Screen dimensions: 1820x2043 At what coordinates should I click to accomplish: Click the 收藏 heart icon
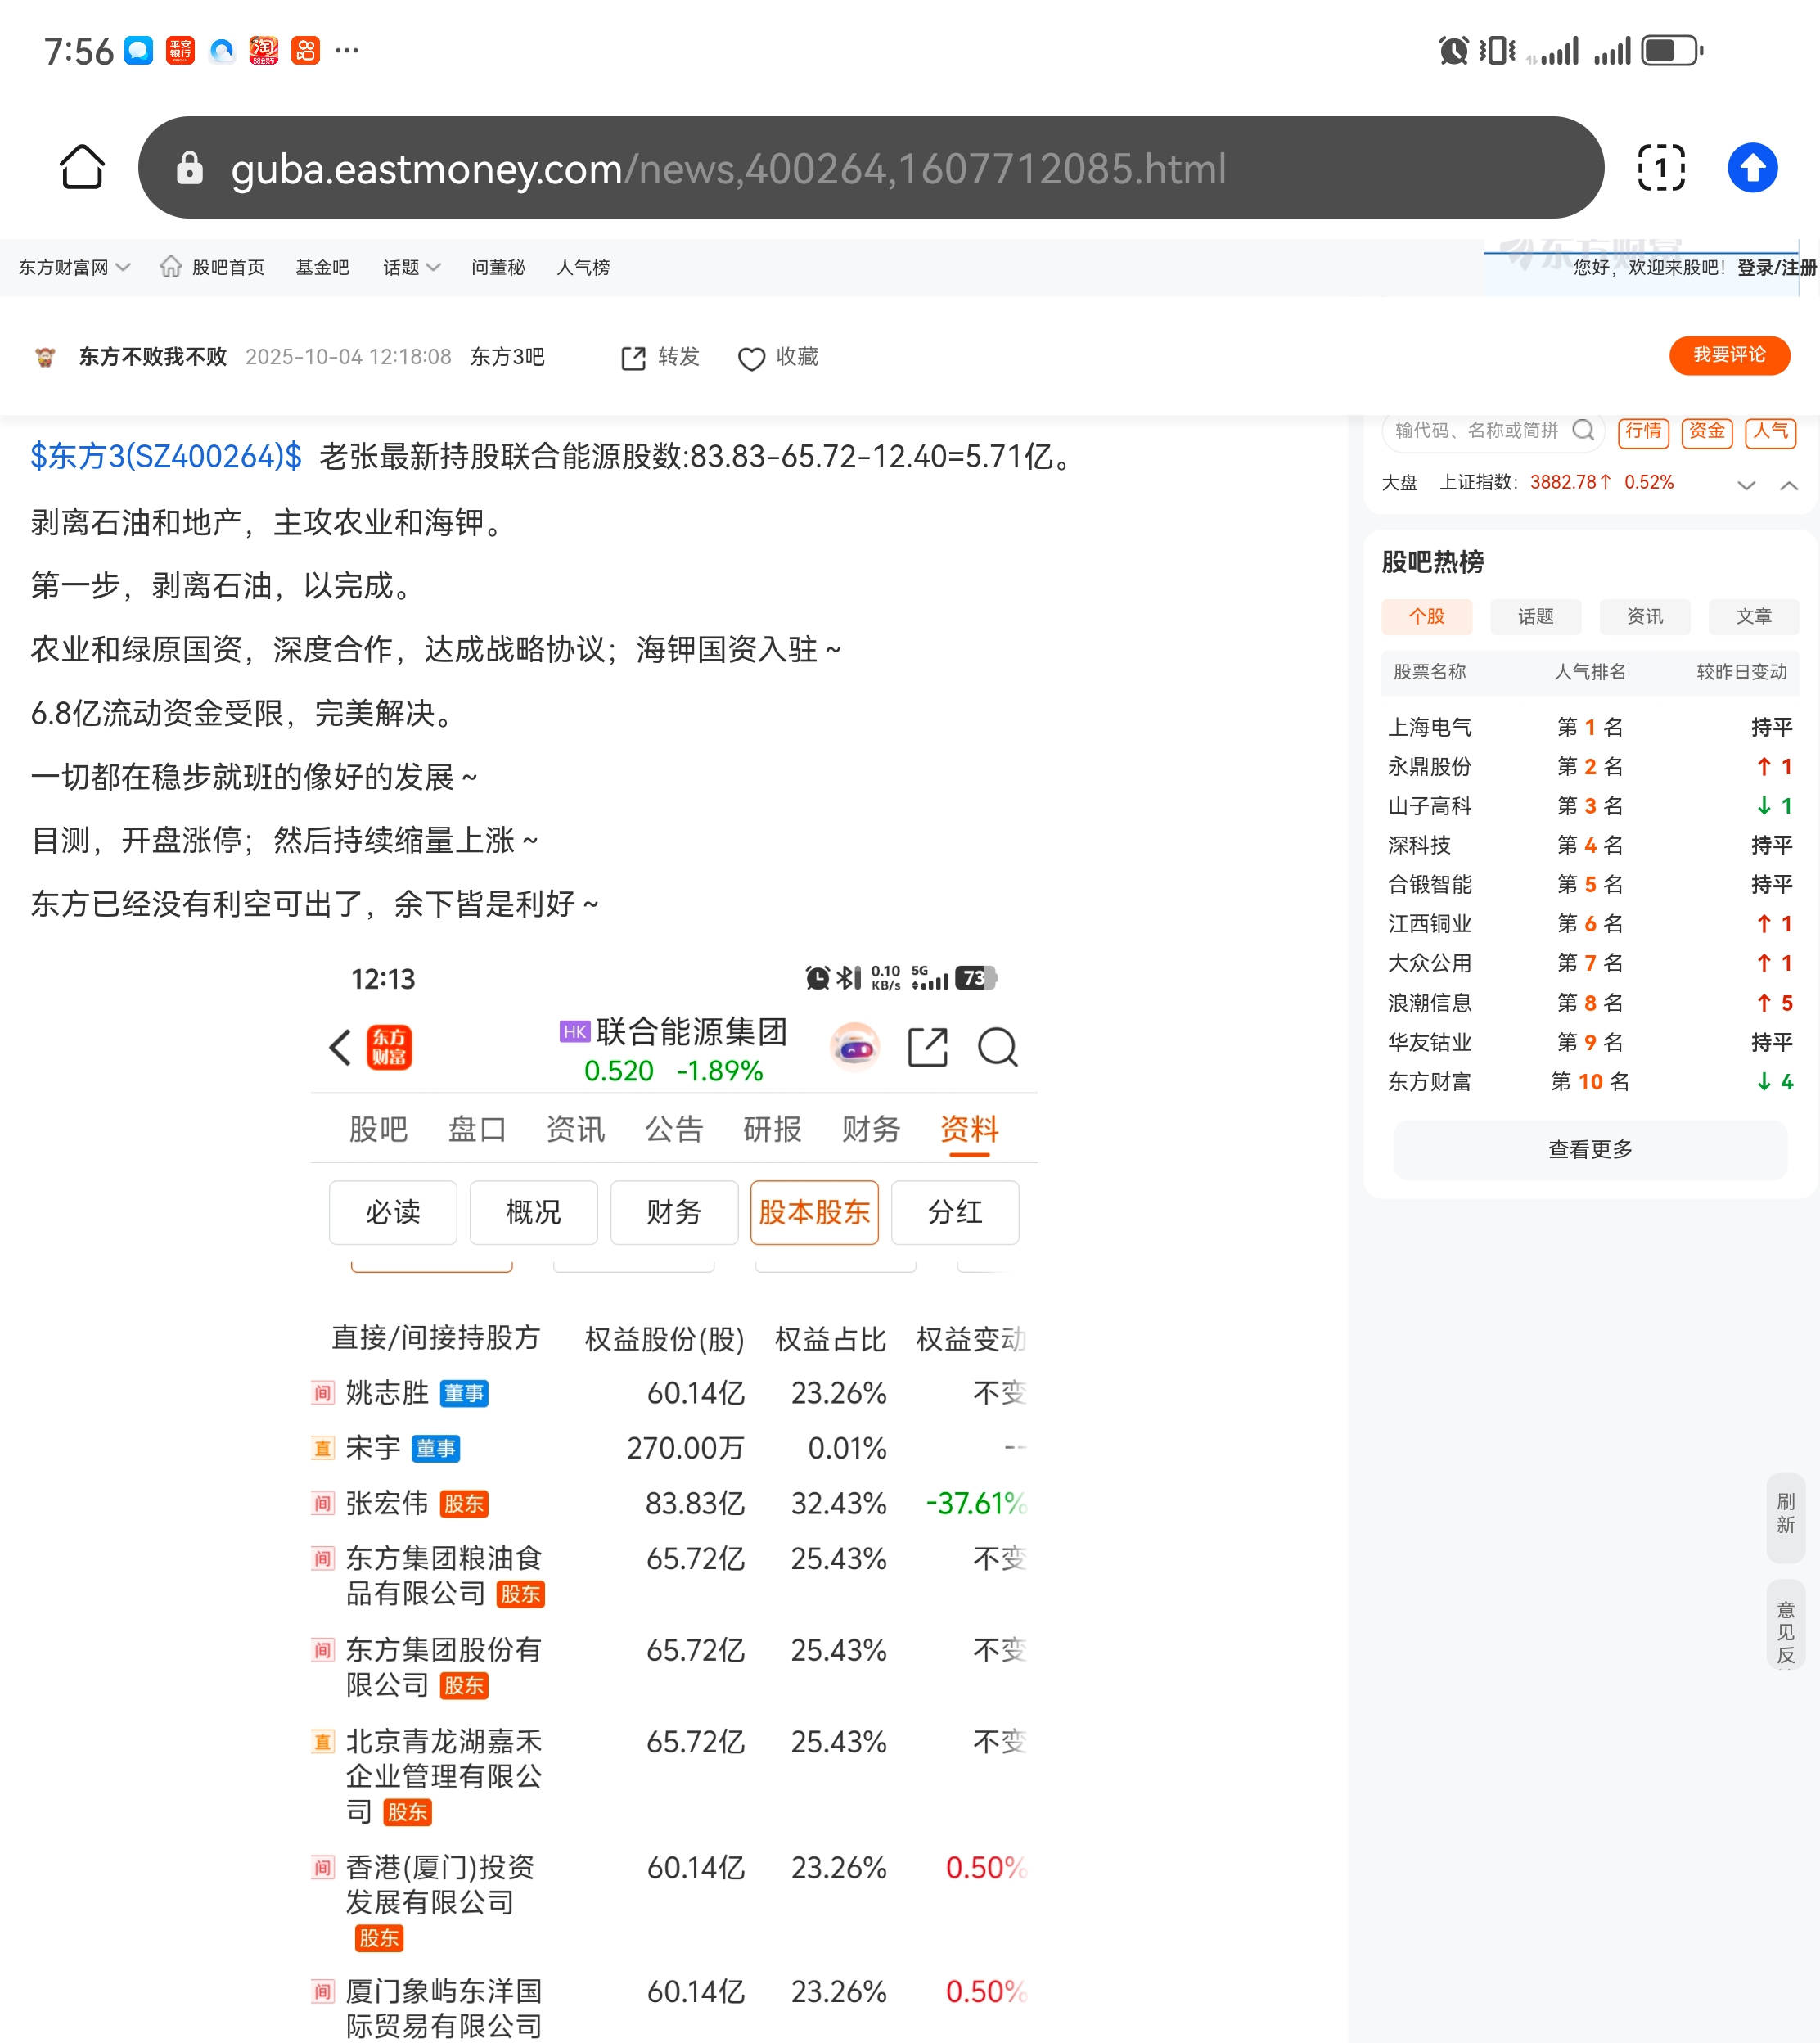pos(751,358)
